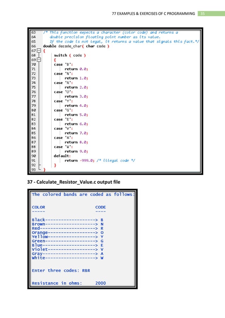This screenshot has width=225, height=318.
Task: Click 'return 1.0;' on line 73
Action: click(x=76, y=78)
